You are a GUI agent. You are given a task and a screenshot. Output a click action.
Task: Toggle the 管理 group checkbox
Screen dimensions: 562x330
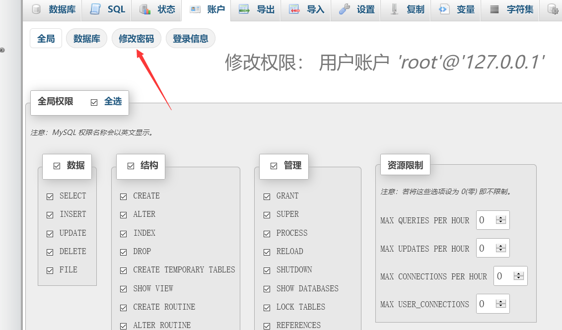(274, 166)
